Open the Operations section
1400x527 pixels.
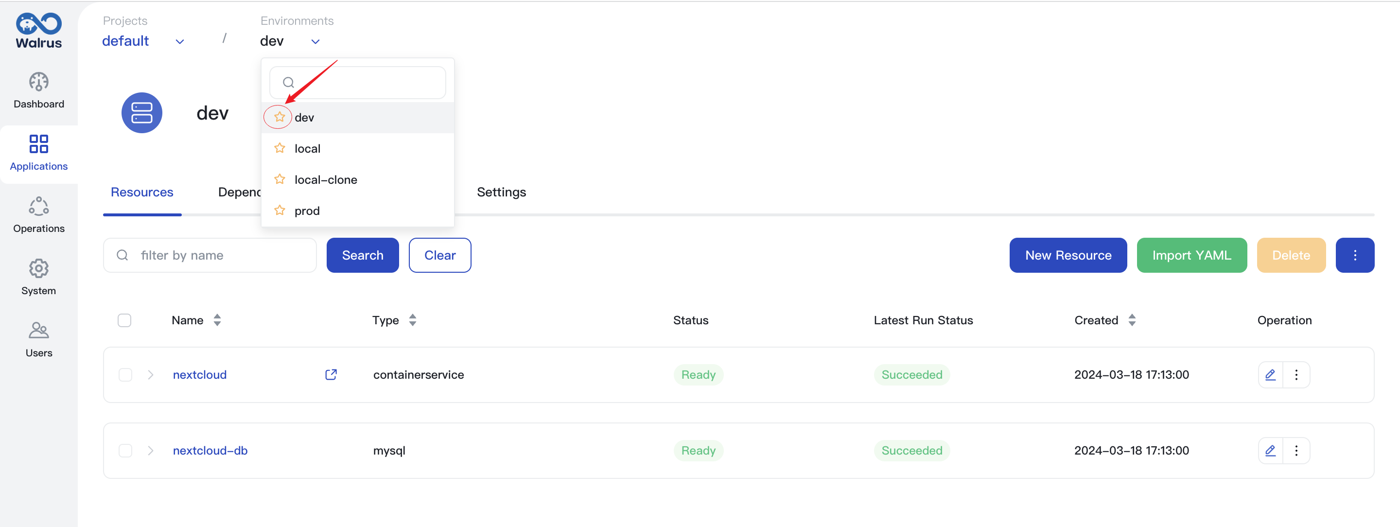38,214
